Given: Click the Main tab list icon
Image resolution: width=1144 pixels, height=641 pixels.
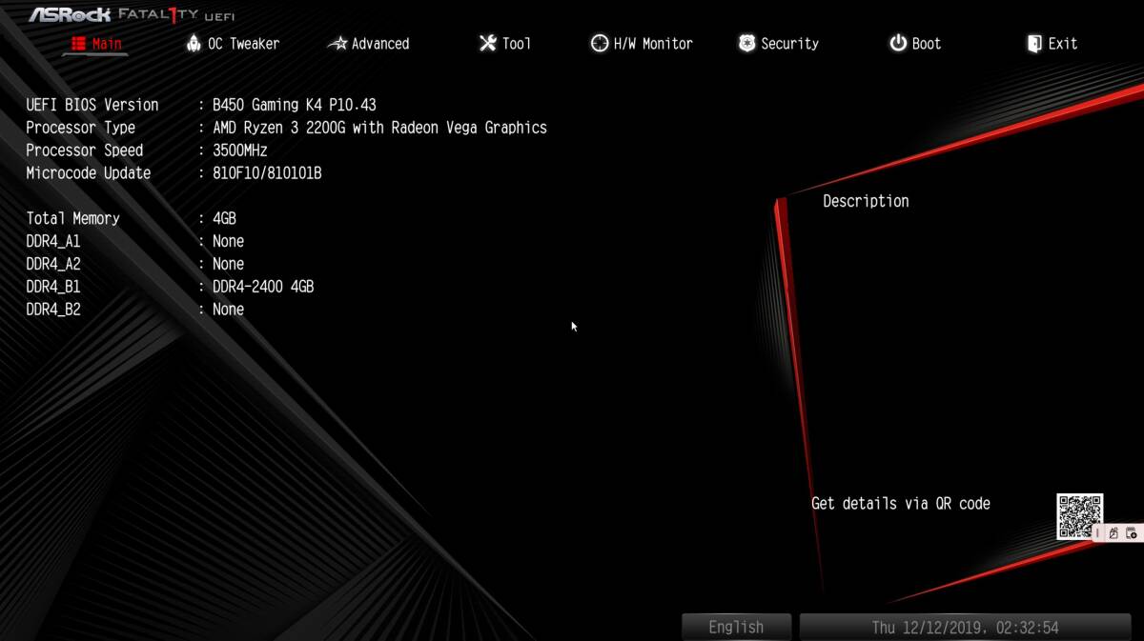Looking at the screenshot, I should pyautogui.click(x=78, y=44).
